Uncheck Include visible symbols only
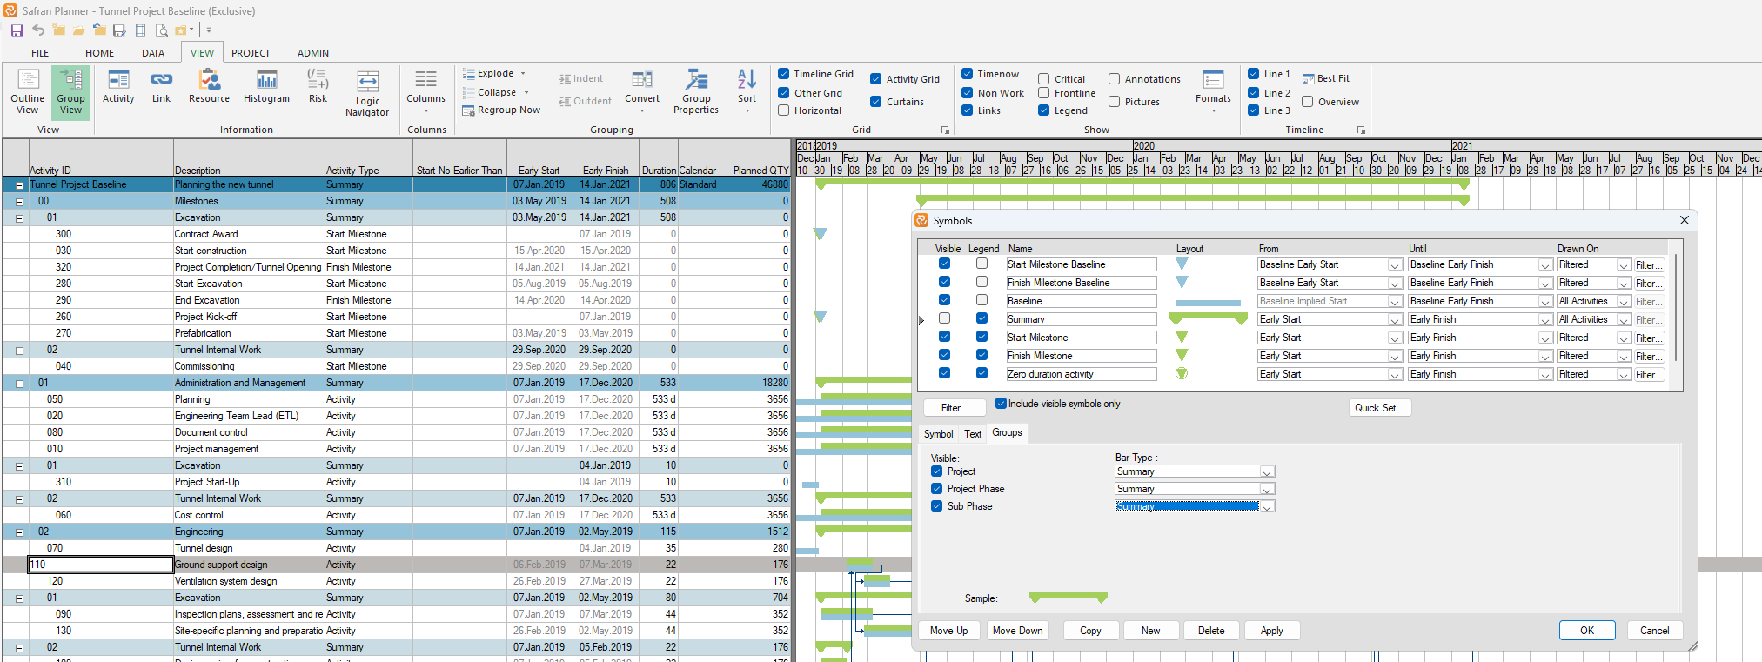 [1002, 404]
